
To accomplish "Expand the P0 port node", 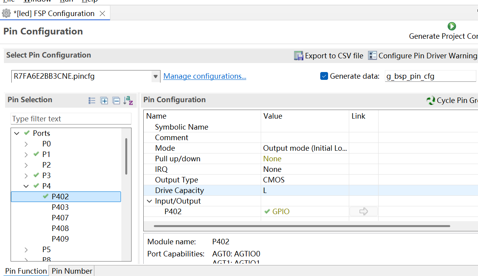I will 26,144.
